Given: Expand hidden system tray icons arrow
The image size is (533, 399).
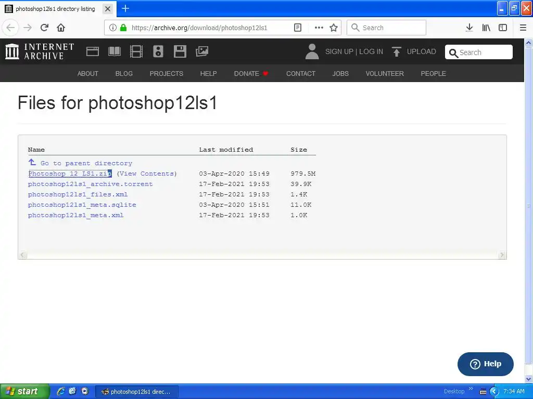Looking at the screenshot, I should [494, 392].
